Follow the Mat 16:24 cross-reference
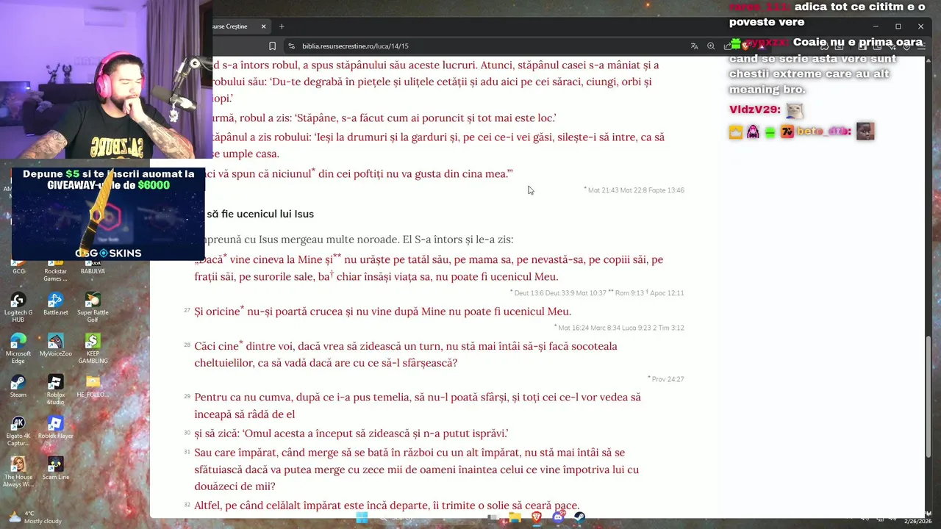 pos(575,328)
